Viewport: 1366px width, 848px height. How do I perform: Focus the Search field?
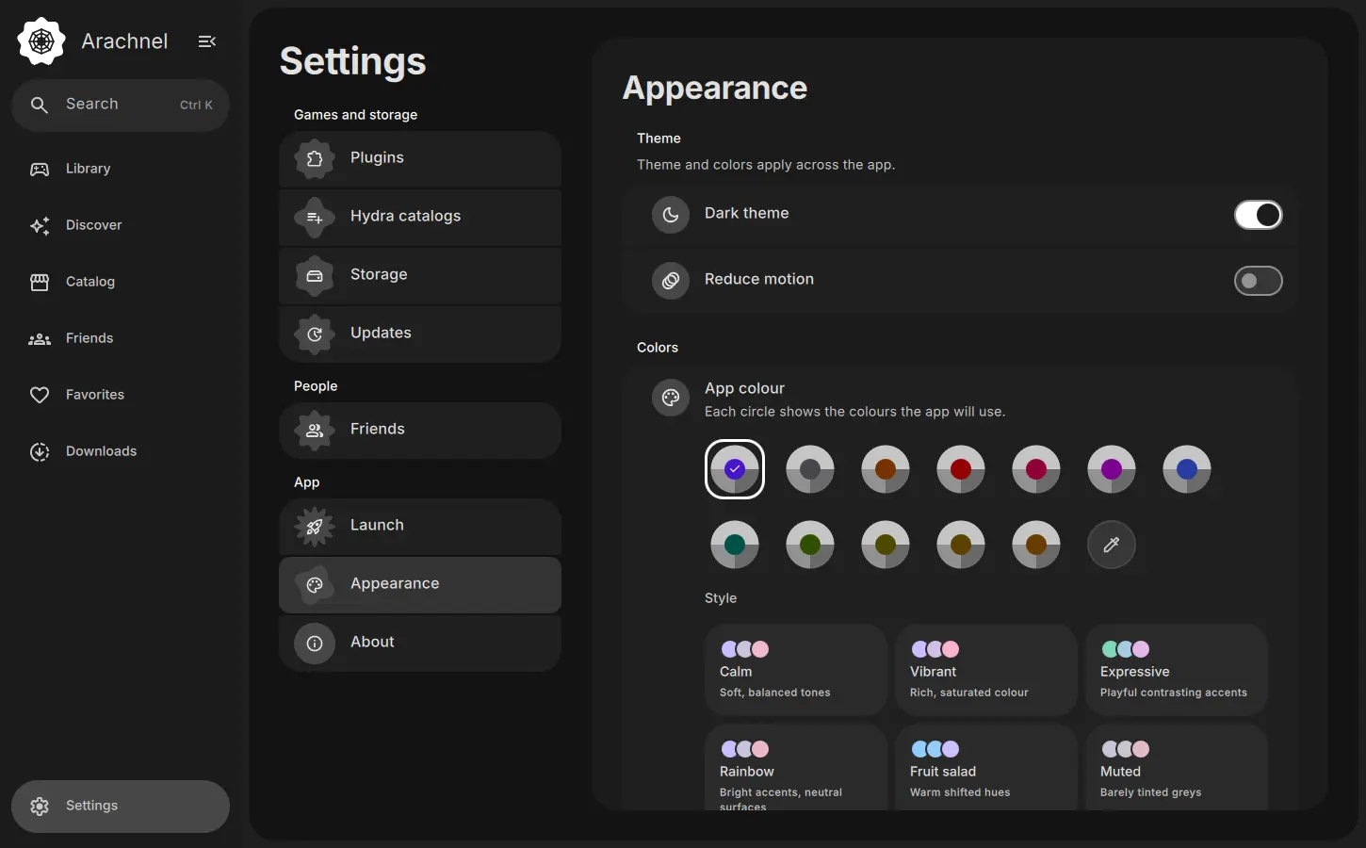pos(121,105)
